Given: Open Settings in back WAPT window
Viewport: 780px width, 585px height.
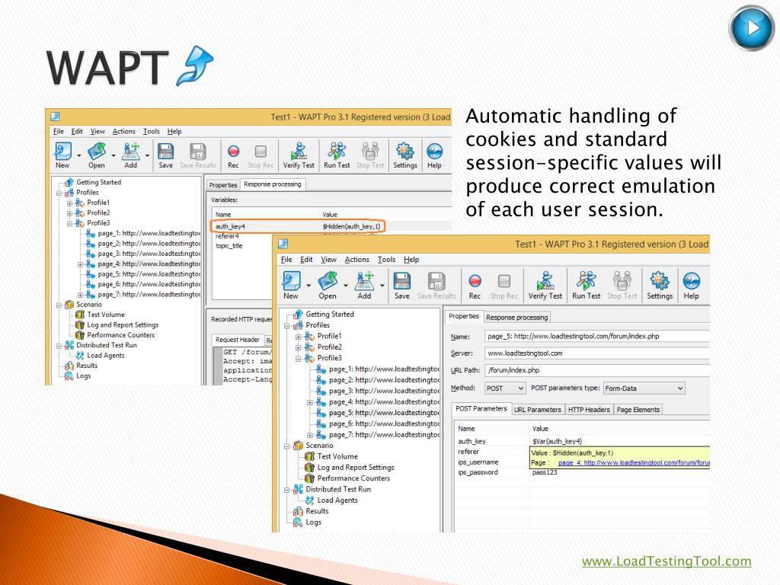Looking at the screenshot, I should pos(405,155).
